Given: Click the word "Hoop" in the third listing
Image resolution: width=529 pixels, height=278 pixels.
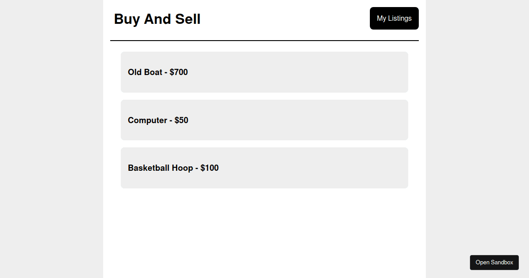Looking at the screenshot, I should click(183, 168).
